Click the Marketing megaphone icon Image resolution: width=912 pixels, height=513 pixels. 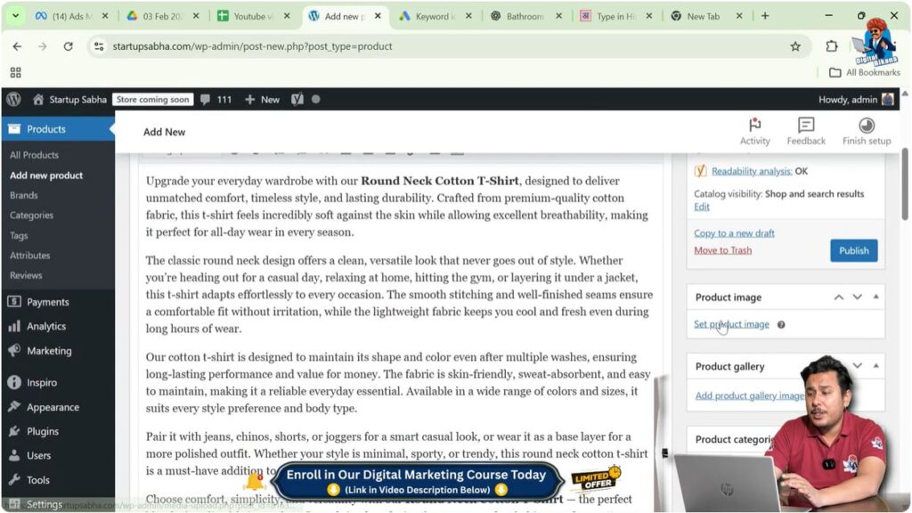(x=15, y=351)
